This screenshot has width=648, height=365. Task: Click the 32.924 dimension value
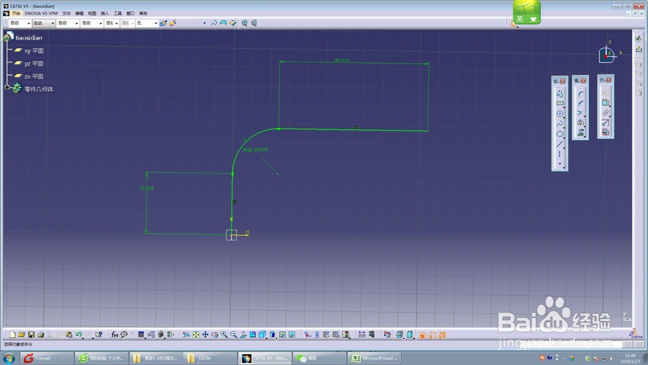pos(146,188)
